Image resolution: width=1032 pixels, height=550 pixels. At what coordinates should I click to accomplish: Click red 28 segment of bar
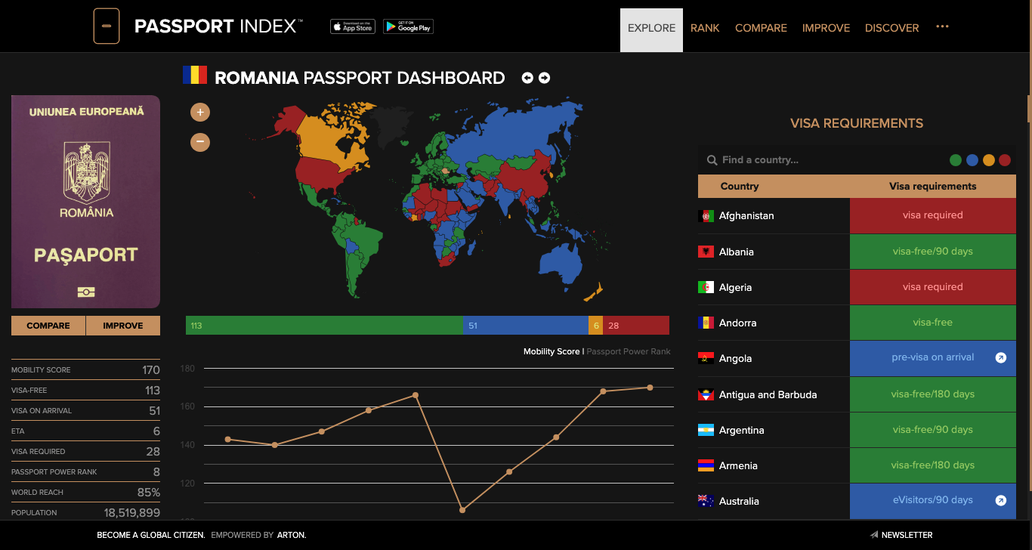pos(636,326)
